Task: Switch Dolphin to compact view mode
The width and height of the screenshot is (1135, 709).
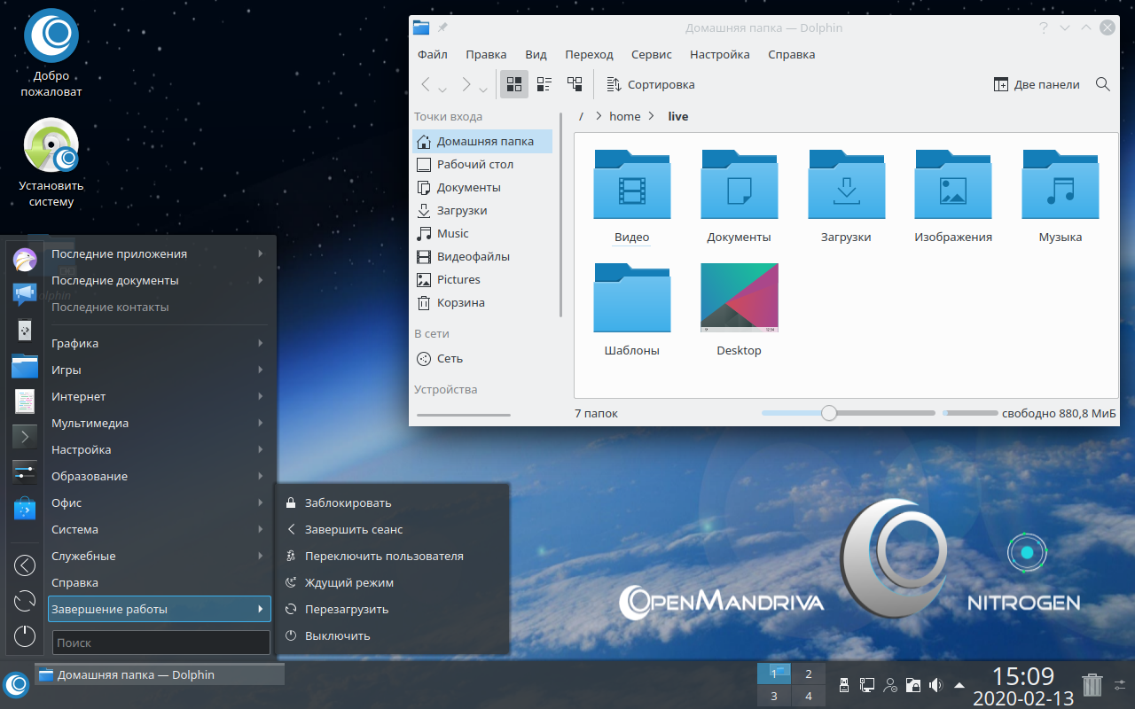Action: (x=544, y=84)
